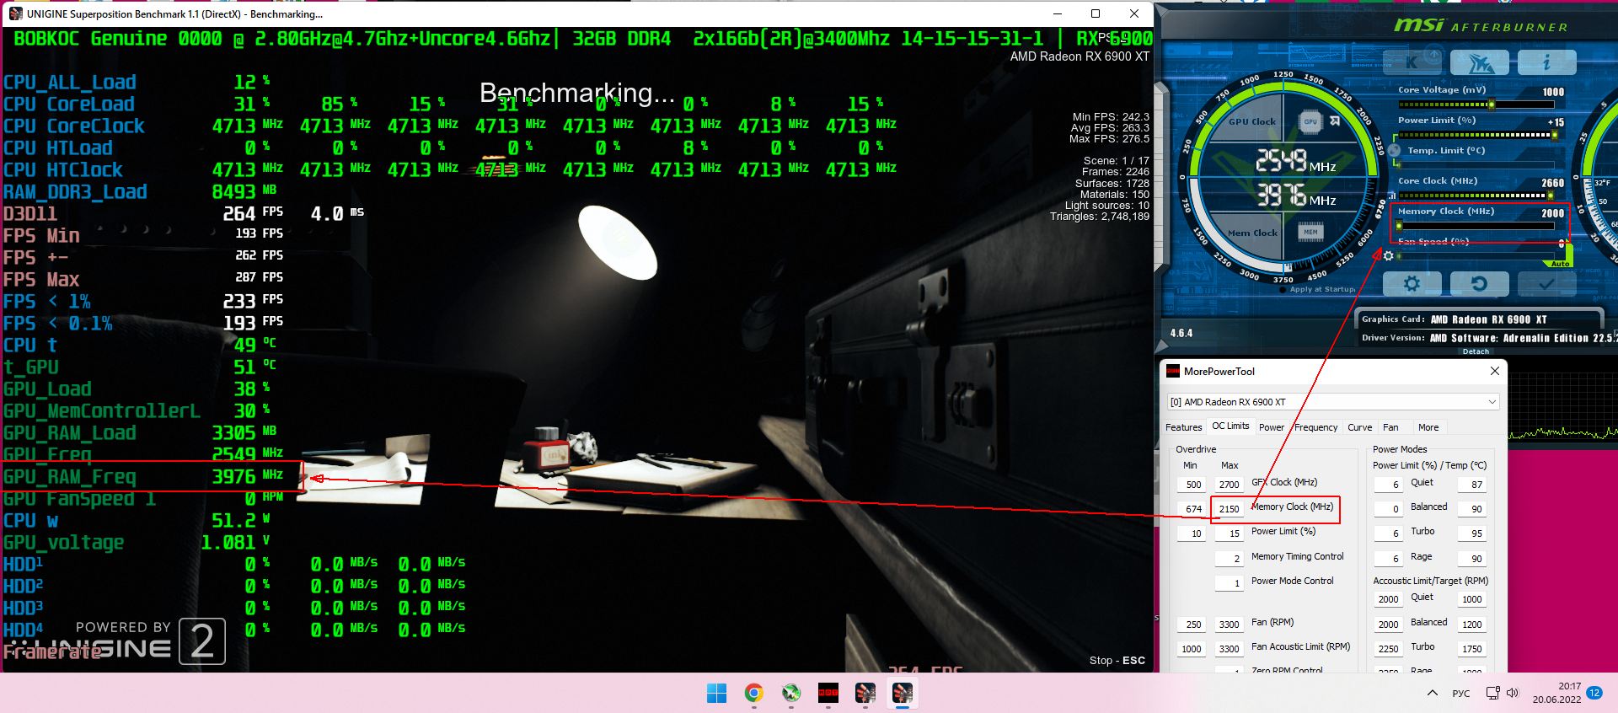Maximize the Superposition Benchmark window
Image resolution: width=1618 pixels, height=713 pixels.
click(1096, 13)
